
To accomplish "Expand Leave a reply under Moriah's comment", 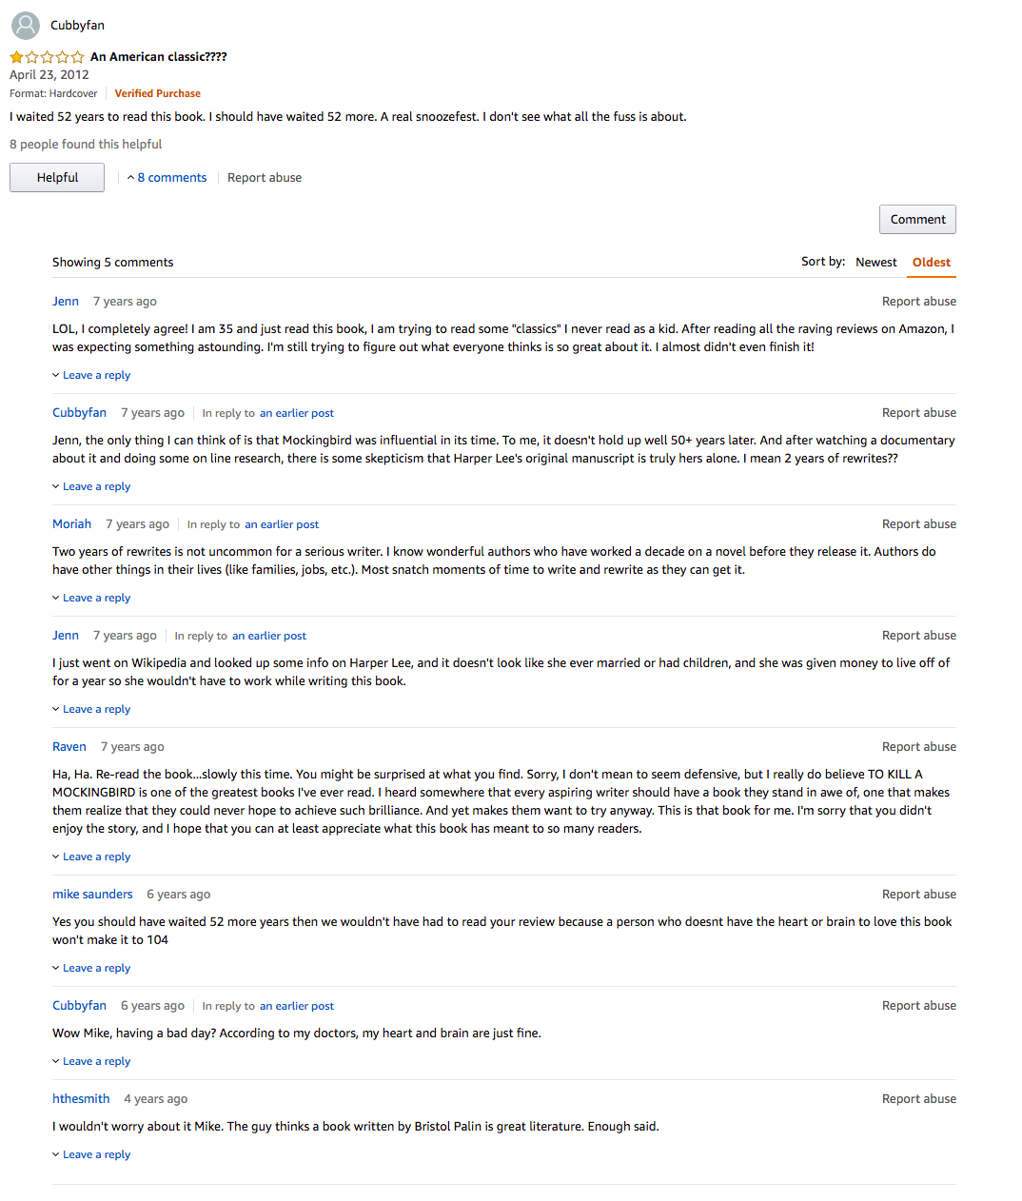I will pos(91,598).
